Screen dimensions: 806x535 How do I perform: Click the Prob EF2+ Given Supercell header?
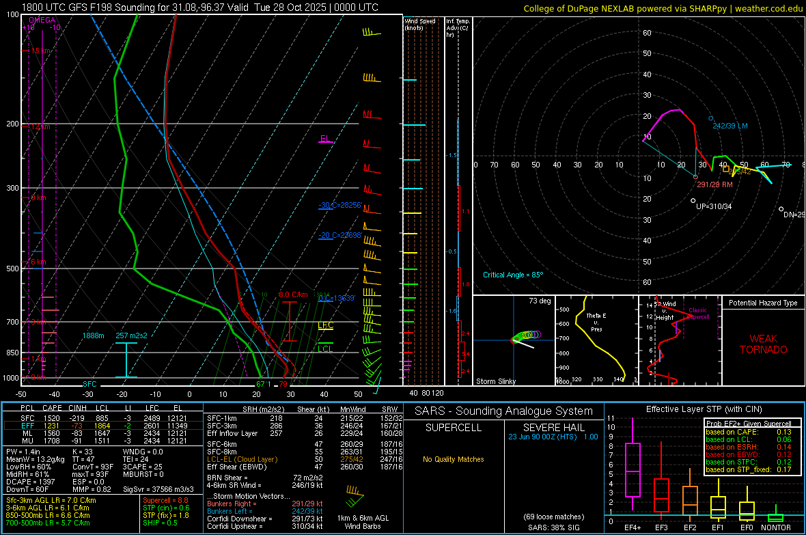749,424
